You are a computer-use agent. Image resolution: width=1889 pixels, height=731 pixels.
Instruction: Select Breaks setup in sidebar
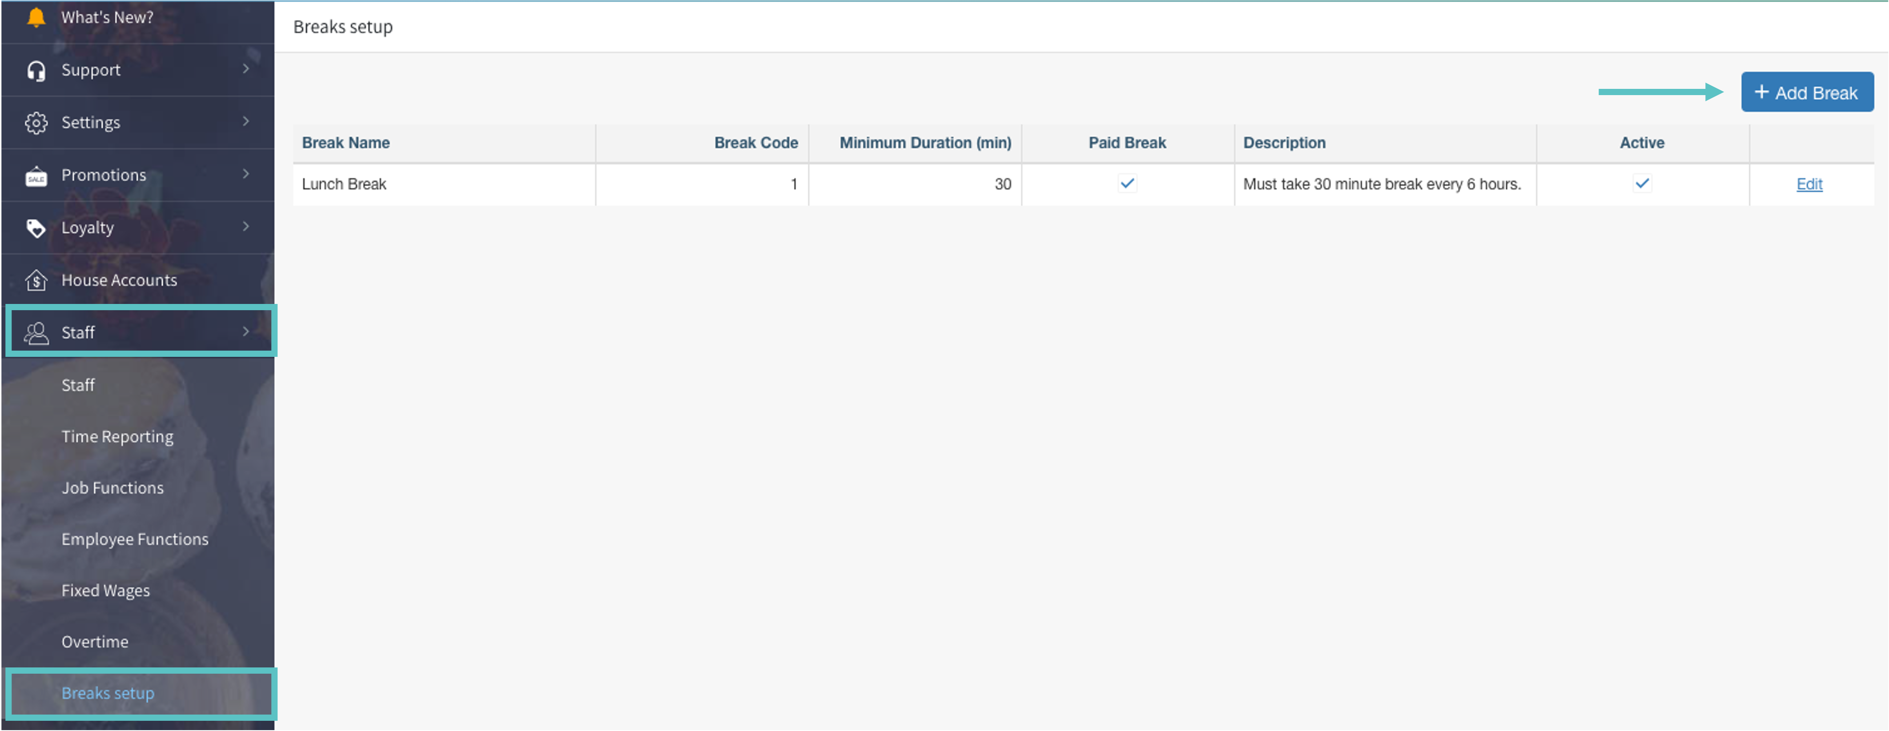point(108,693)
